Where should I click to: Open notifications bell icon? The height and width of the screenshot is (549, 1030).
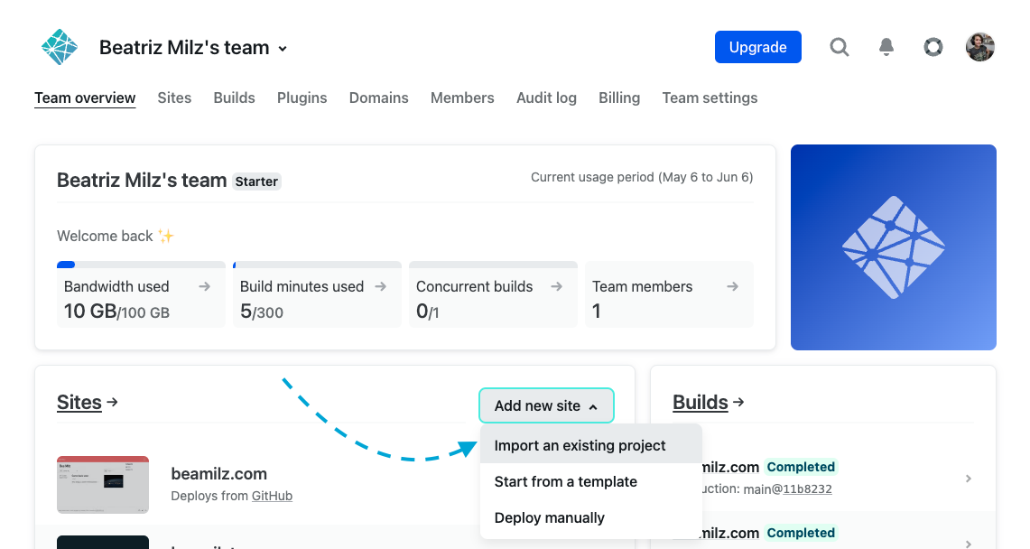point(886,47)
